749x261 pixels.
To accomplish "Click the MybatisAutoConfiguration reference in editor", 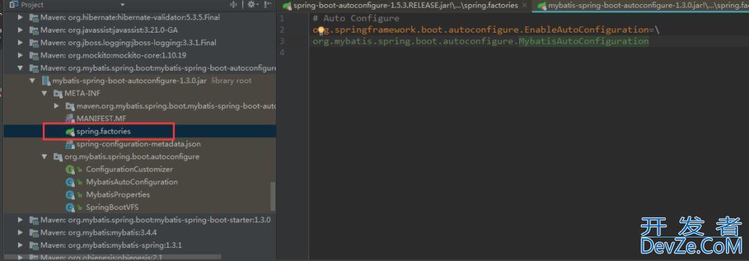I will 584,41.
